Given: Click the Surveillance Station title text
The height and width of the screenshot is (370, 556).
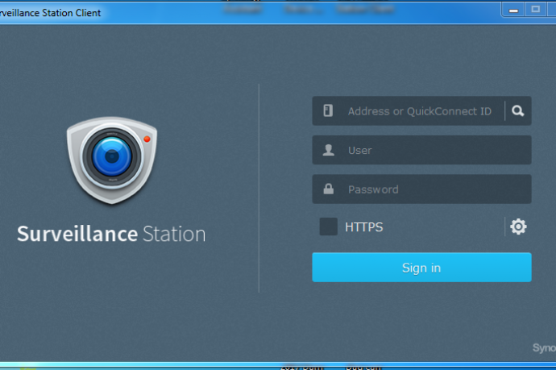Looking at the screenshot, I should pyautogui.click(x=111, y=234).
